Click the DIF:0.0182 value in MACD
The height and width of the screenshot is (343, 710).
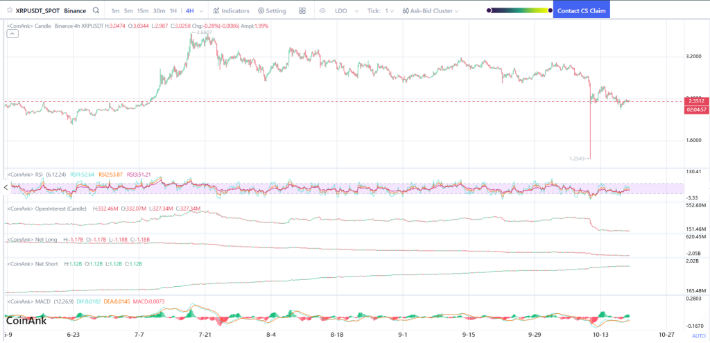click(x=88, y=301)
